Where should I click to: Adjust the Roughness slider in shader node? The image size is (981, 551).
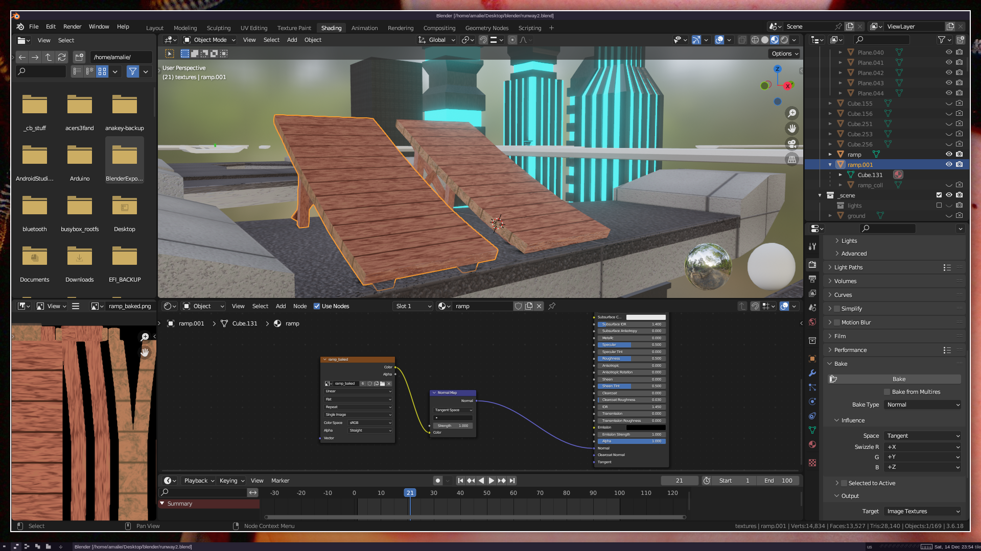(x=632, y=359)
